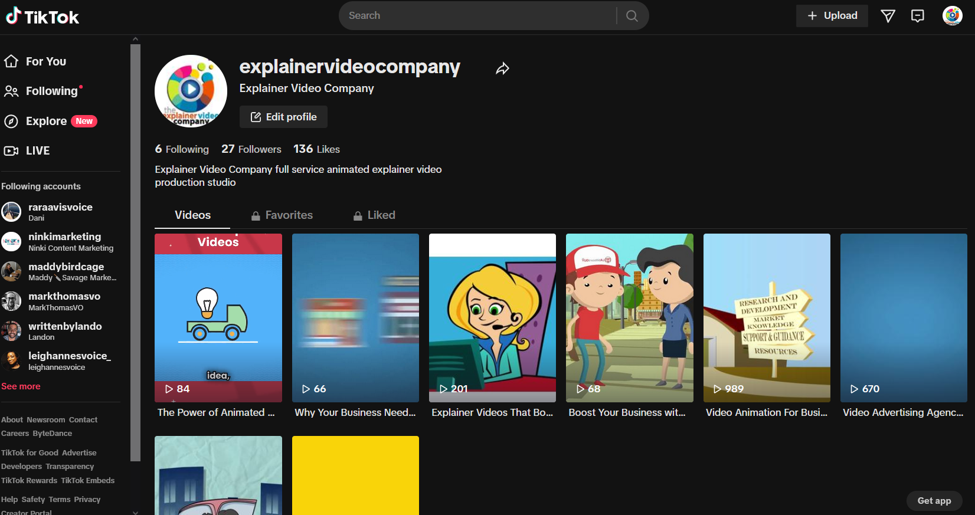Open 6 Following list
Image resolution: width=975 pixels, height=515 pixels.
[182, 149]
